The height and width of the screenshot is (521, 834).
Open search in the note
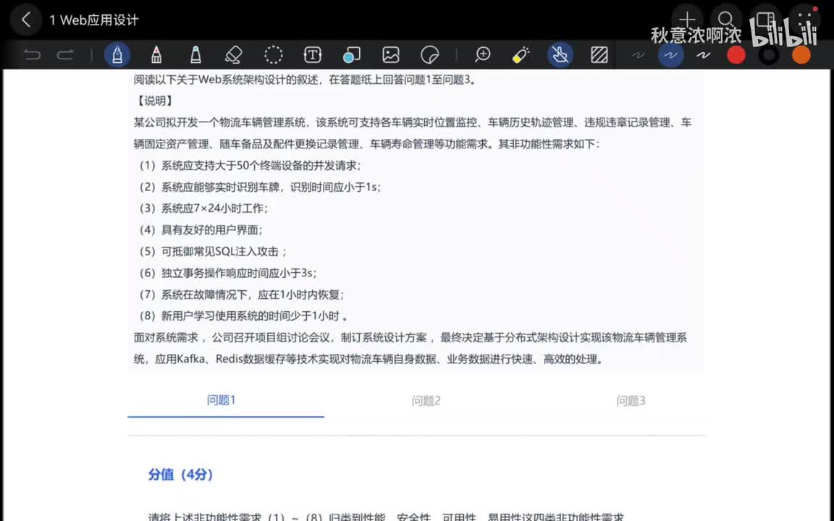coord(726,20)
